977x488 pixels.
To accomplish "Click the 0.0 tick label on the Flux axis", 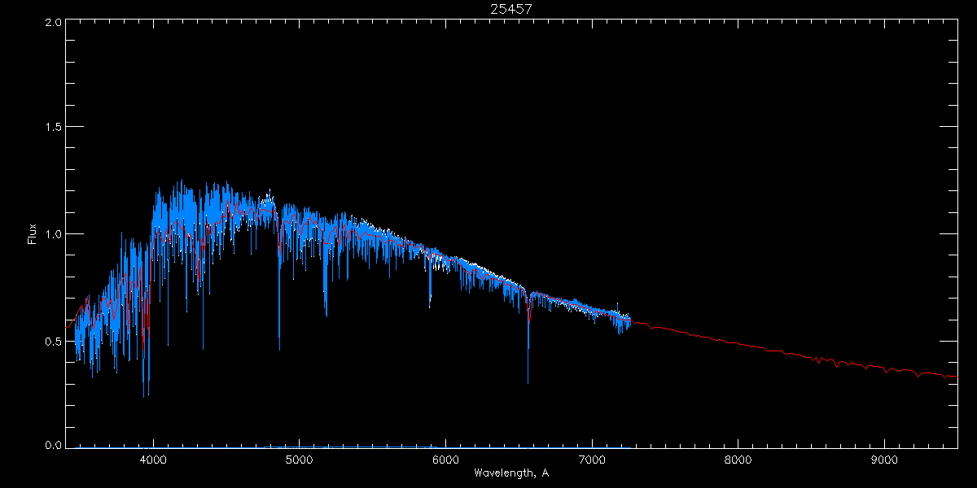I will [x=53, y=445].
